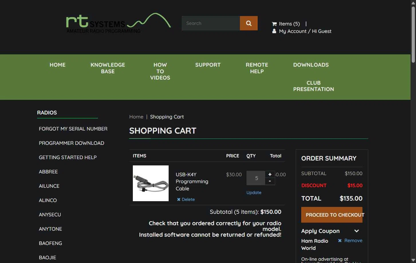
Task: Click PROCEED TO CHECKOUT button
Action: pyautogui.click(x=332, y=215)
